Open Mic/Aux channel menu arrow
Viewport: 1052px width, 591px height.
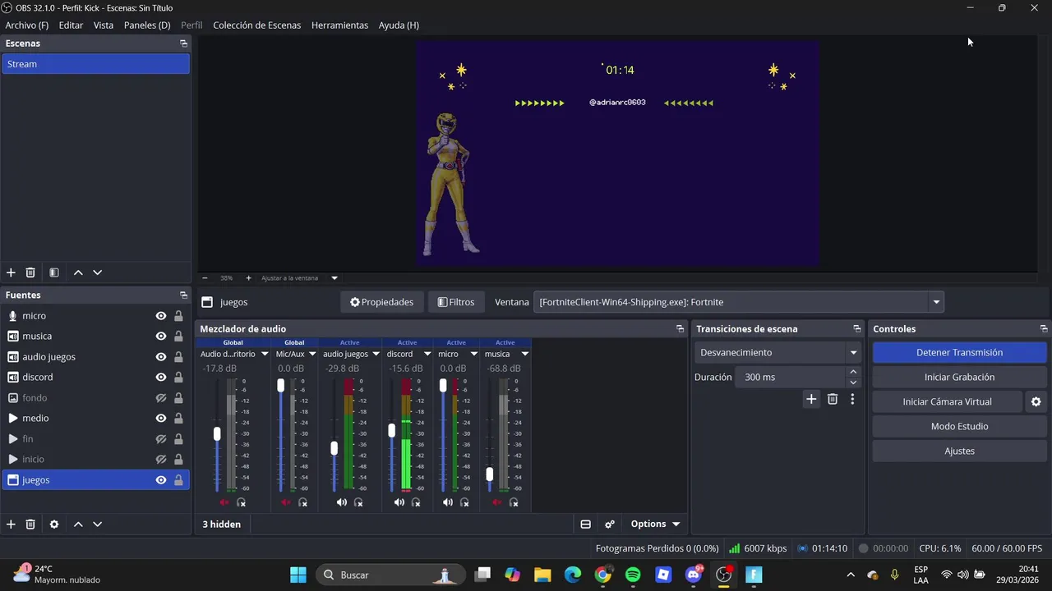pyautogui.click(x=312, y=355)
